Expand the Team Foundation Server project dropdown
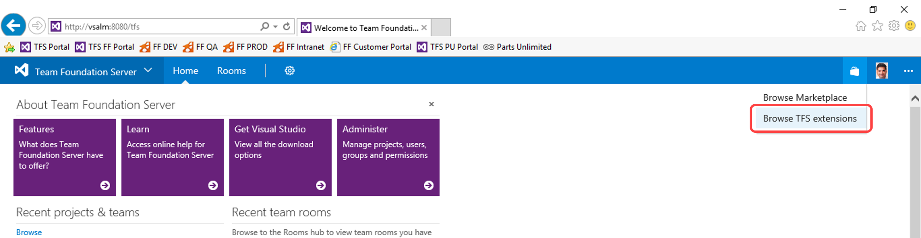 tap(148, 70)
